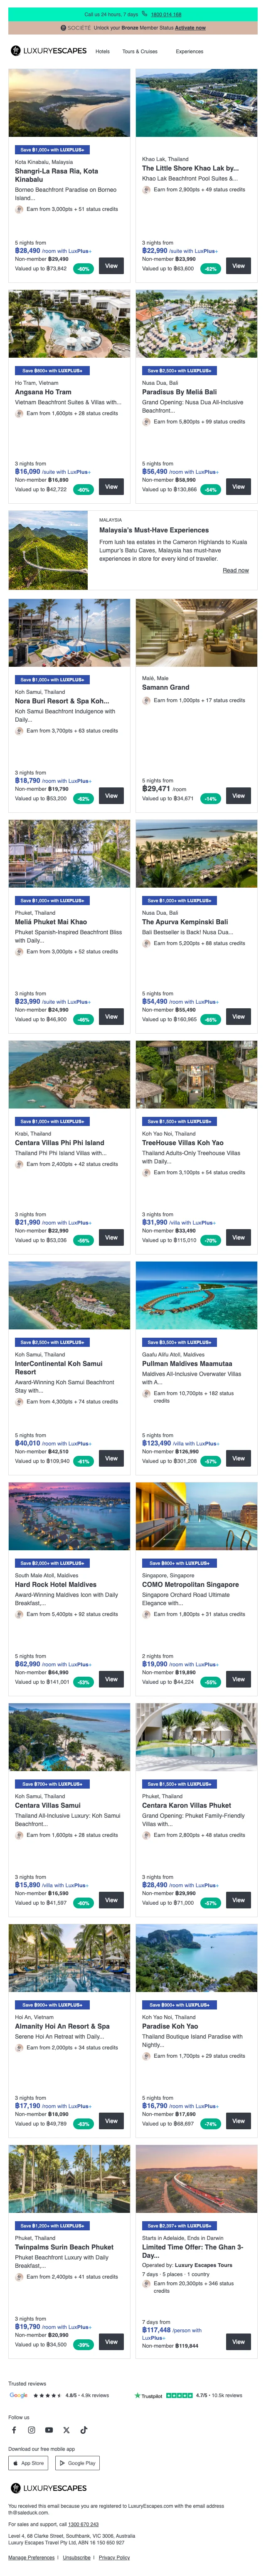Open the Instagram icon under Follow us
The image size is (266, 2576).
click(x=31, y=2430)
